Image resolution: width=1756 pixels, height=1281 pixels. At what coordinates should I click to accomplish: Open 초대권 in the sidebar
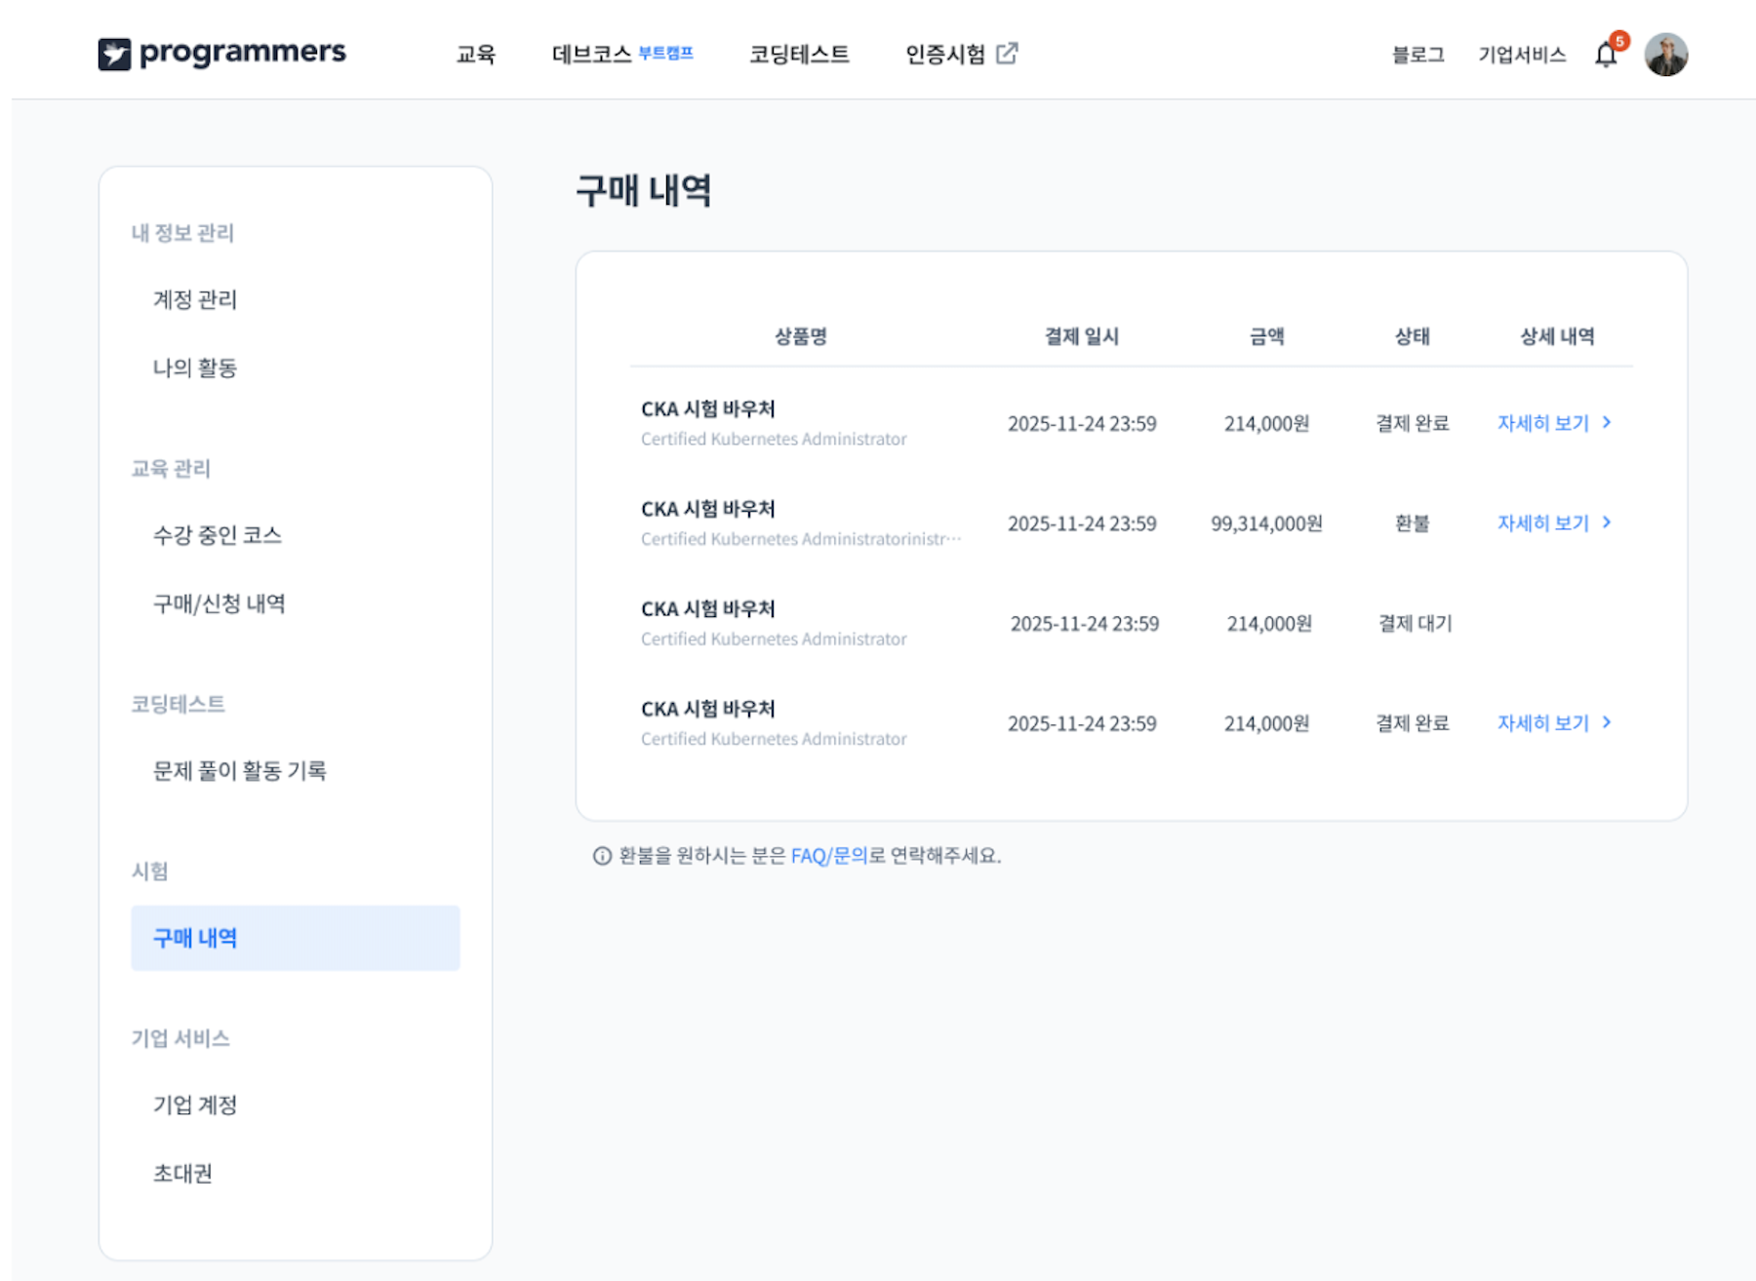[x=182, y=1173]
